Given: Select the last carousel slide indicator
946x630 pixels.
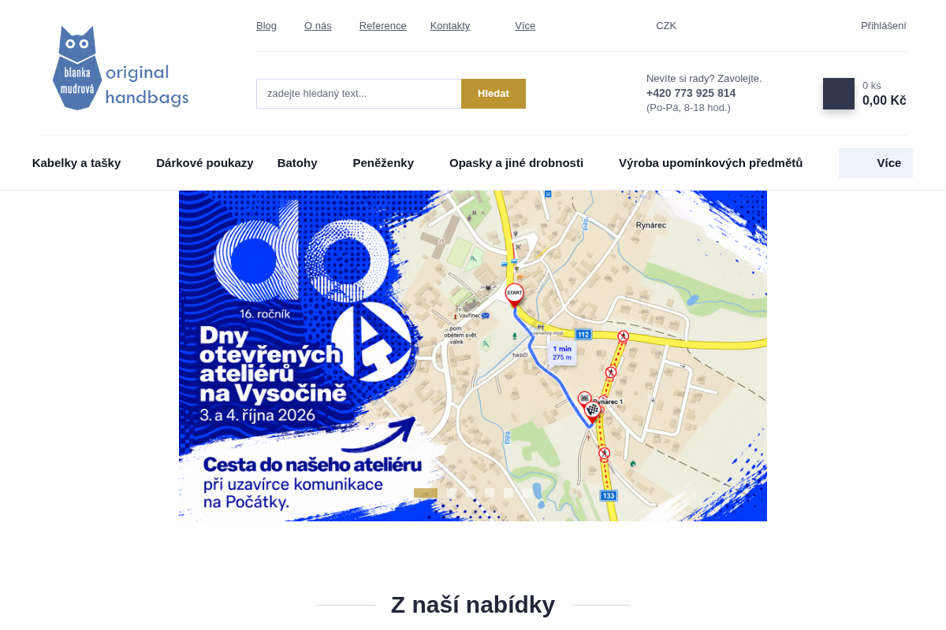Looking at the screenshot, I should (x=527, y=493).
